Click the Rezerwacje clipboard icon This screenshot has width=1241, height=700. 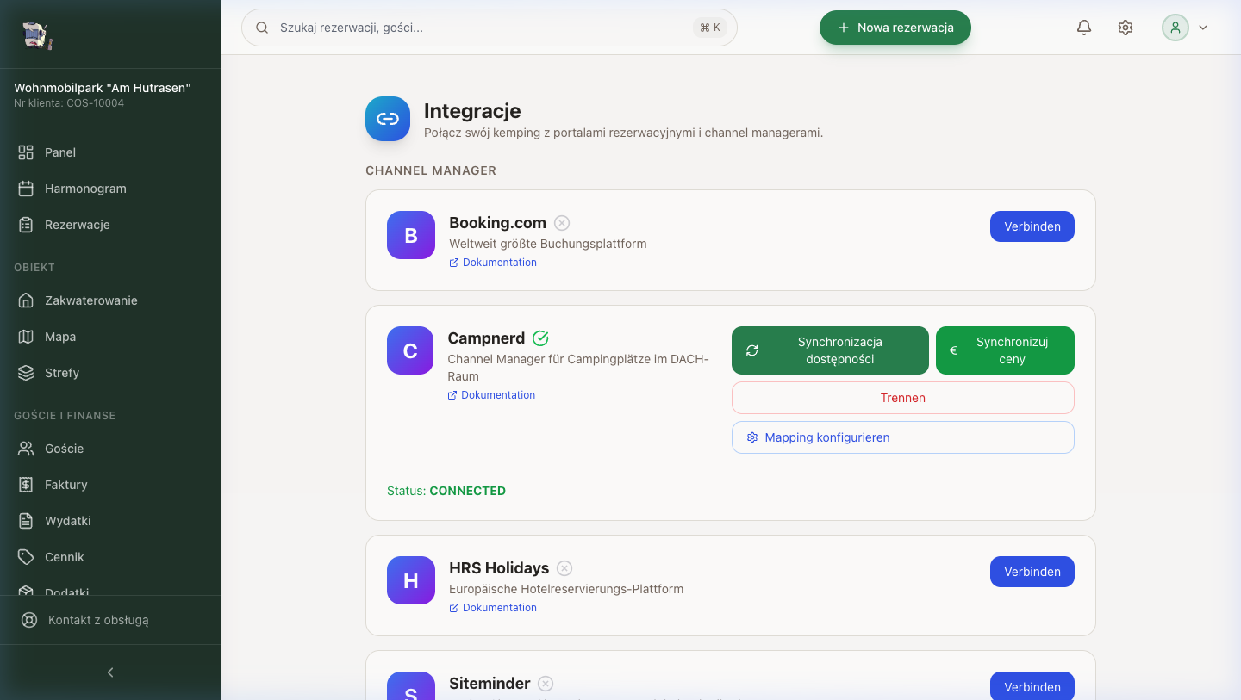[26, 225]
